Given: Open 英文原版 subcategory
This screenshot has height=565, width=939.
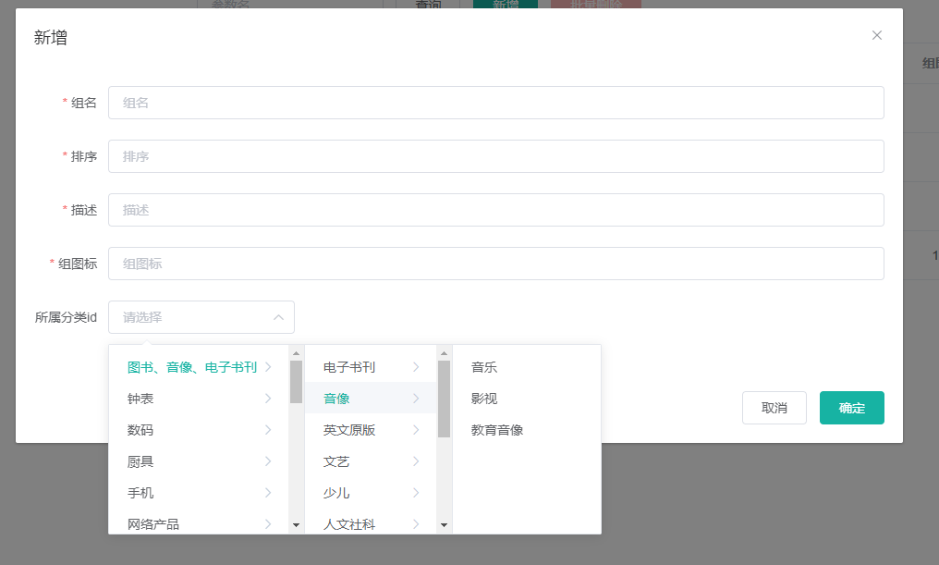Looking at the screenshot, I should [349, 430].
